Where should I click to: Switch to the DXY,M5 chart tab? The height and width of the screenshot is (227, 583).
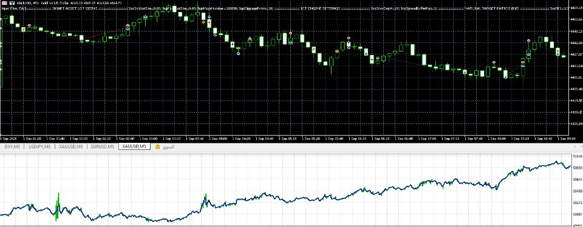[x=12, y=146]
